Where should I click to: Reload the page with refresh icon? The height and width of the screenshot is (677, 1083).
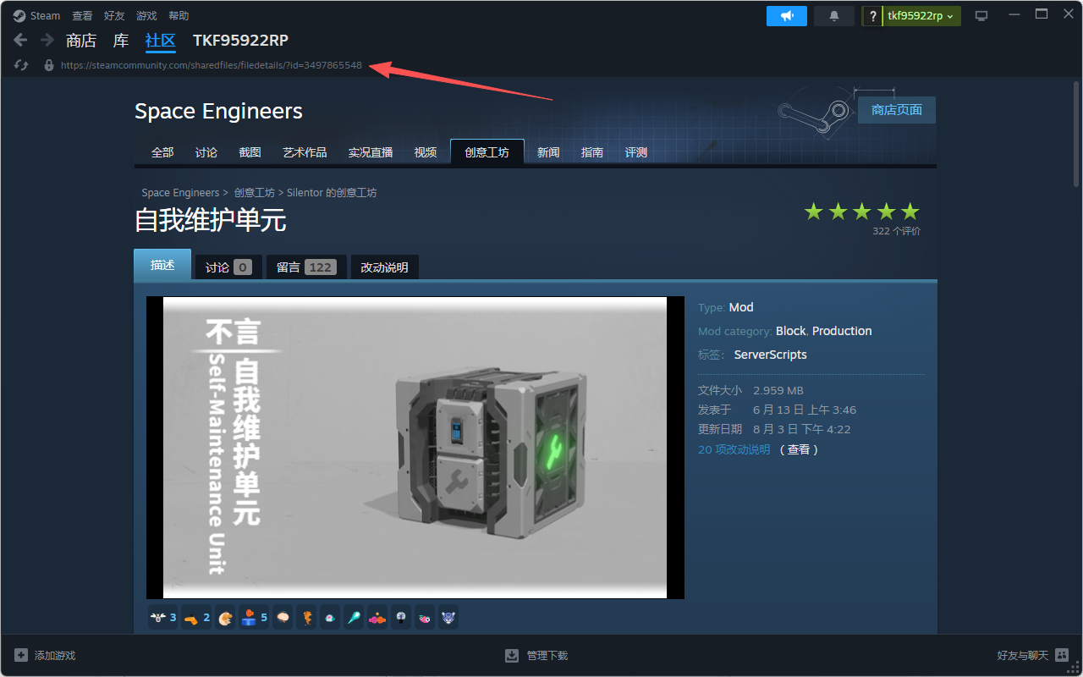pyautogui.click(x=21, y=65)
